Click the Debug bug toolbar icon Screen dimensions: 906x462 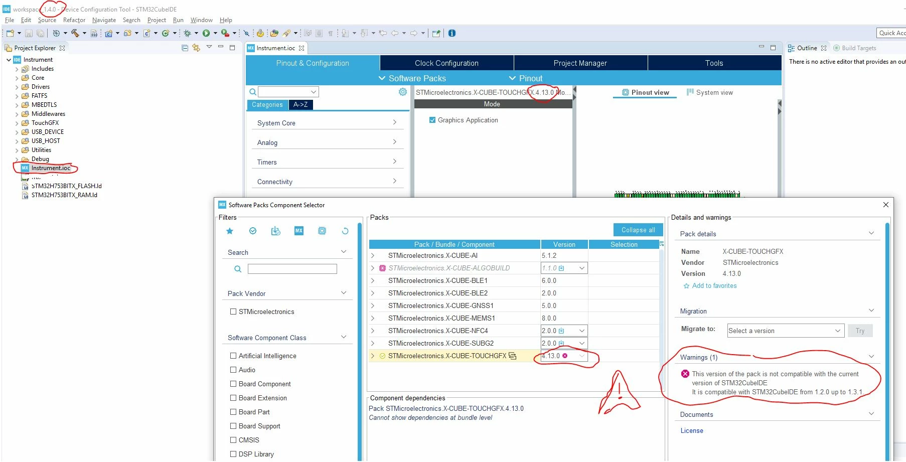pyautogui.click(x=187, y=33)
